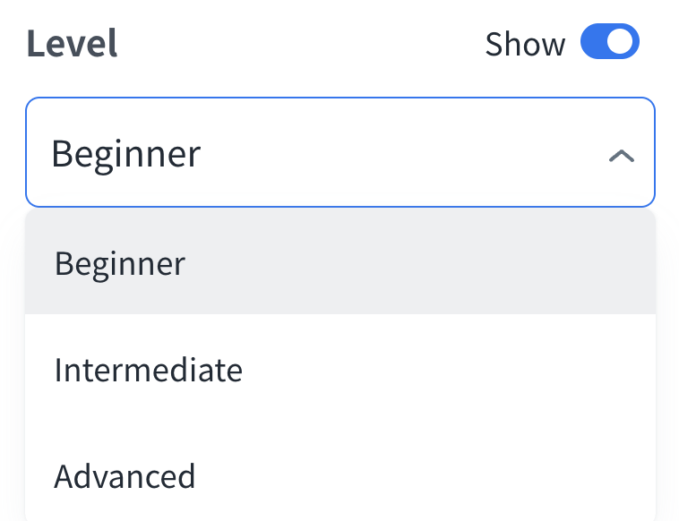The image size is (679, 521).
Task: Click the upward chevron icon in Level field
Action: 621,156
